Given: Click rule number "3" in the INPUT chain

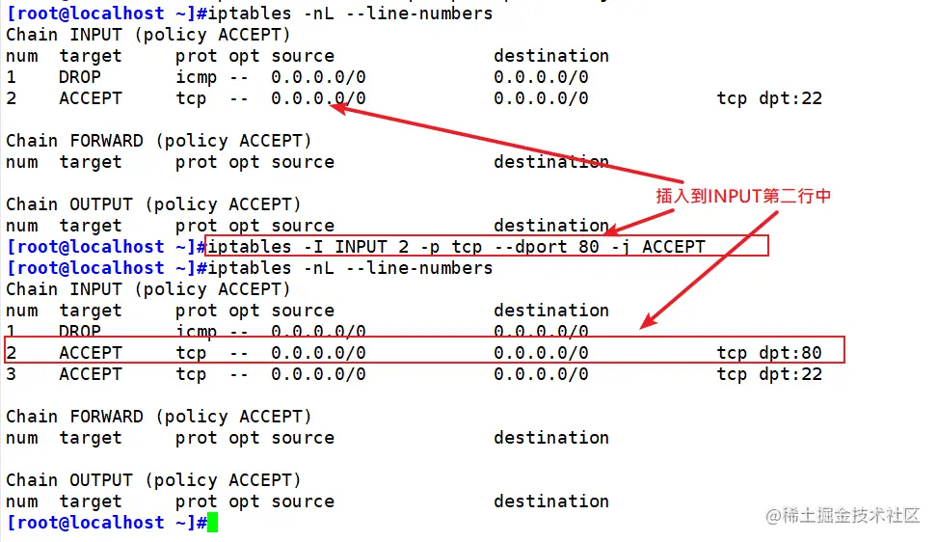Looking at the screenshot, I should [12, 375].
